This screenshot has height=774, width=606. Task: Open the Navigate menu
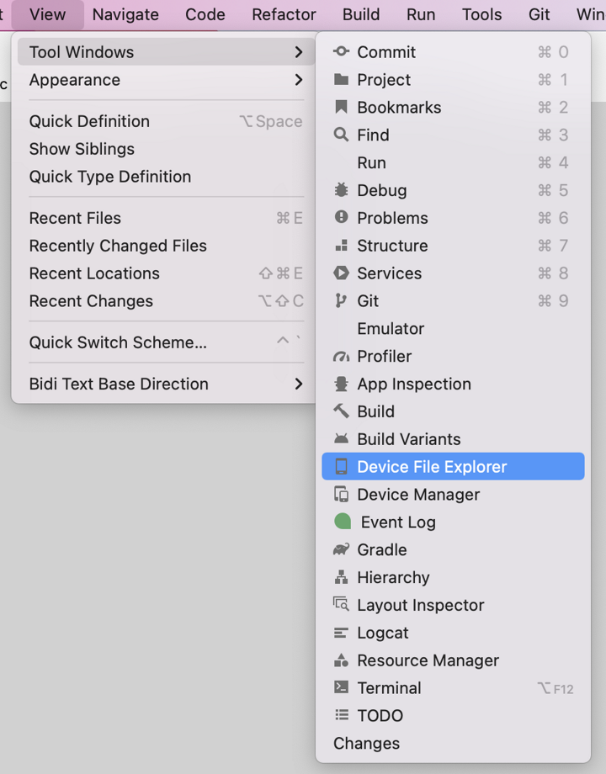pyautogui.click(x=125, y=13)
